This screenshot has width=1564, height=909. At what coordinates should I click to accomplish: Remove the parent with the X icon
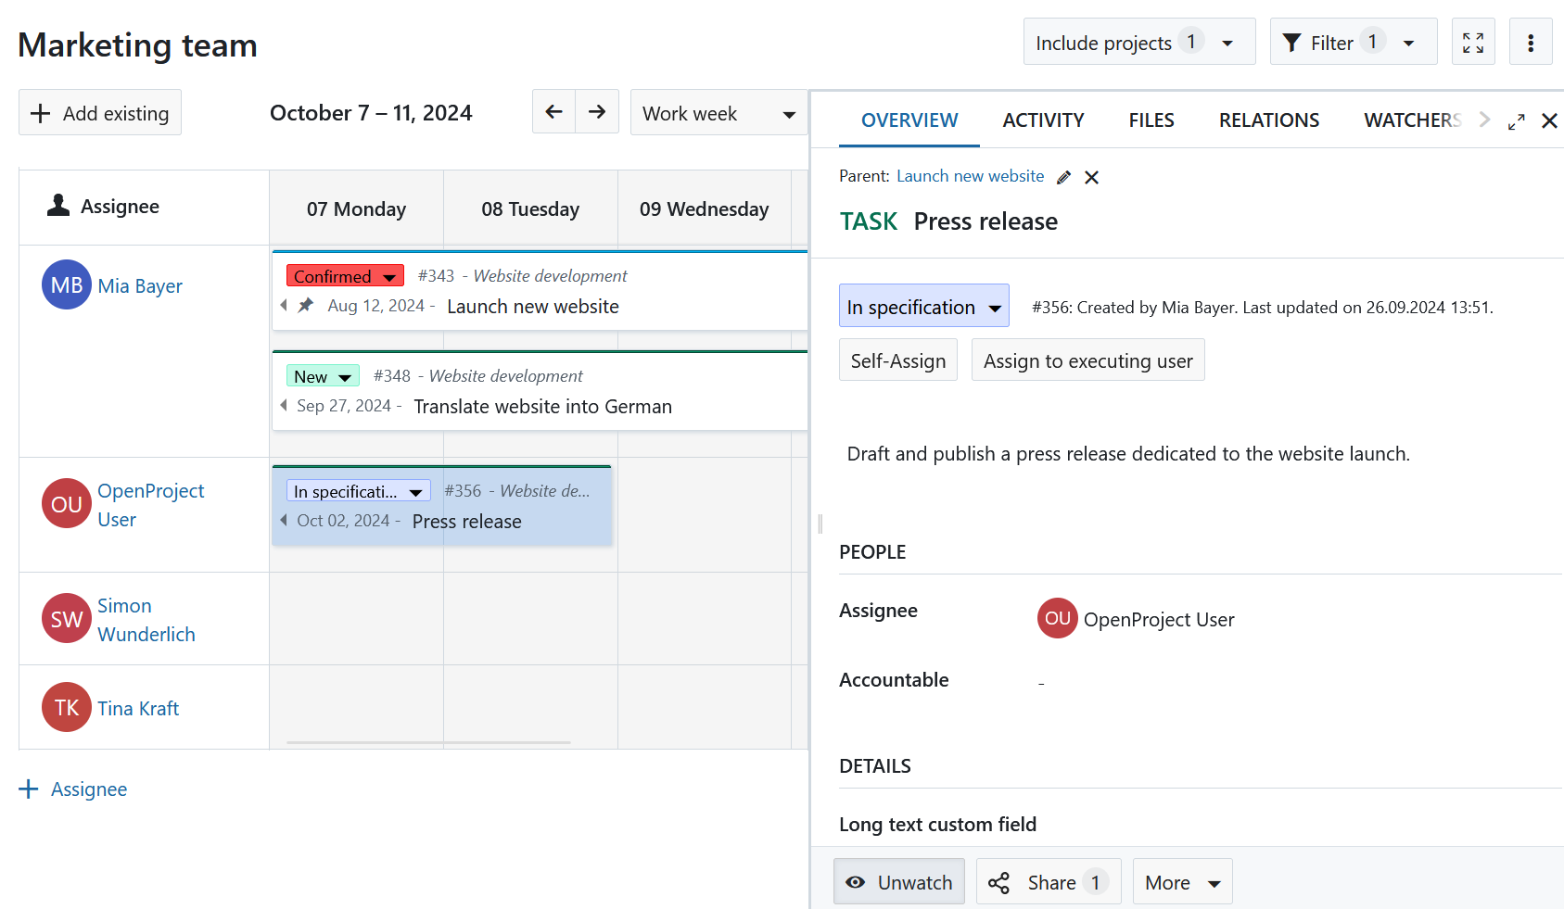pyautogui.click(x=1091, y=176)
